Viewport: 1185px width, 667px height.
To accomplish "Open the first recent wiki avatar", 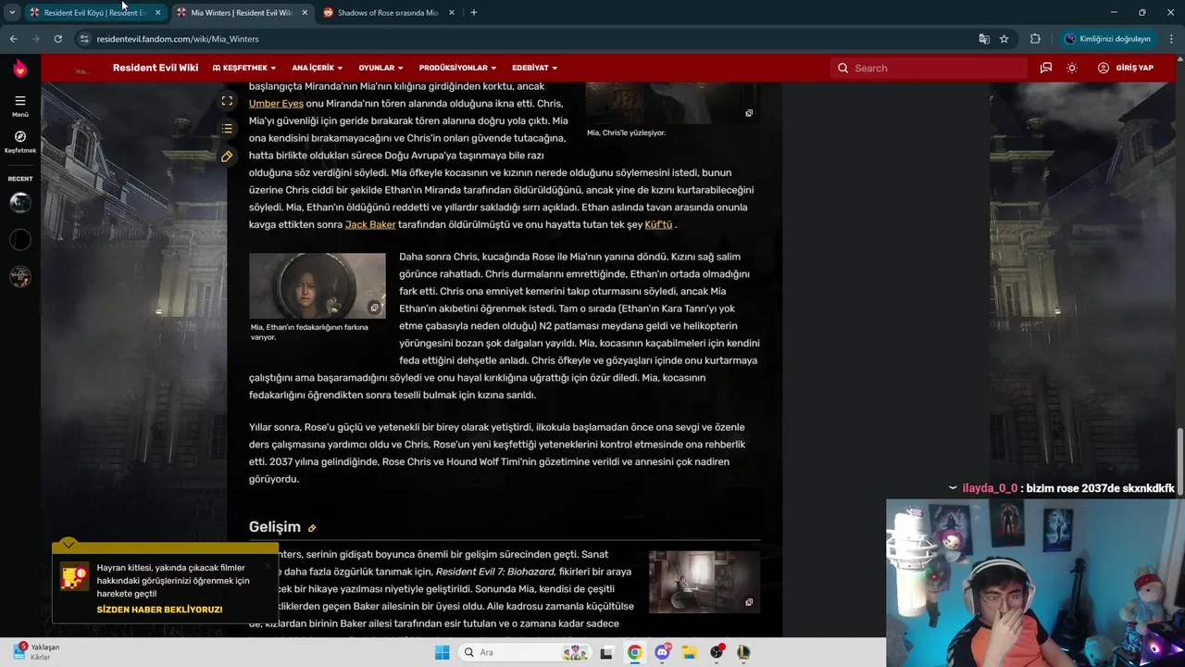I will 20,203.
